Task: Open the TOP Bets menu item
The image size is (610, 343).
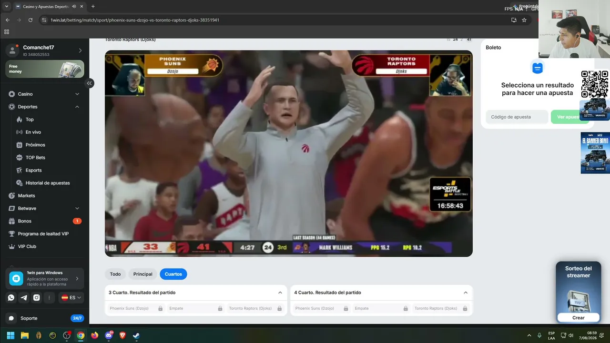Action: click(35, 158)
